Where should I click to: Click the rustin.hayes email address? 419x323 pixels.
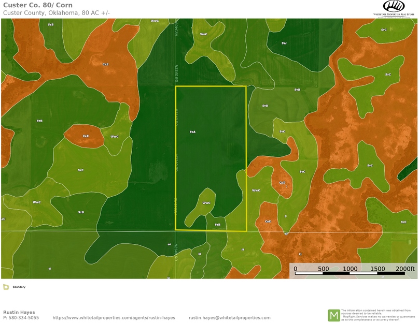(229, 318)
